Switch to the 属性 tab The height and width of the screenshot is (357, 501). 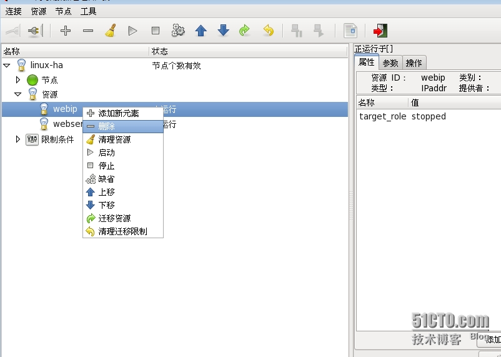coord(367,62)
